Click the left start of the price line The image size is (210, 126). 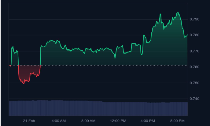(9, 65)
